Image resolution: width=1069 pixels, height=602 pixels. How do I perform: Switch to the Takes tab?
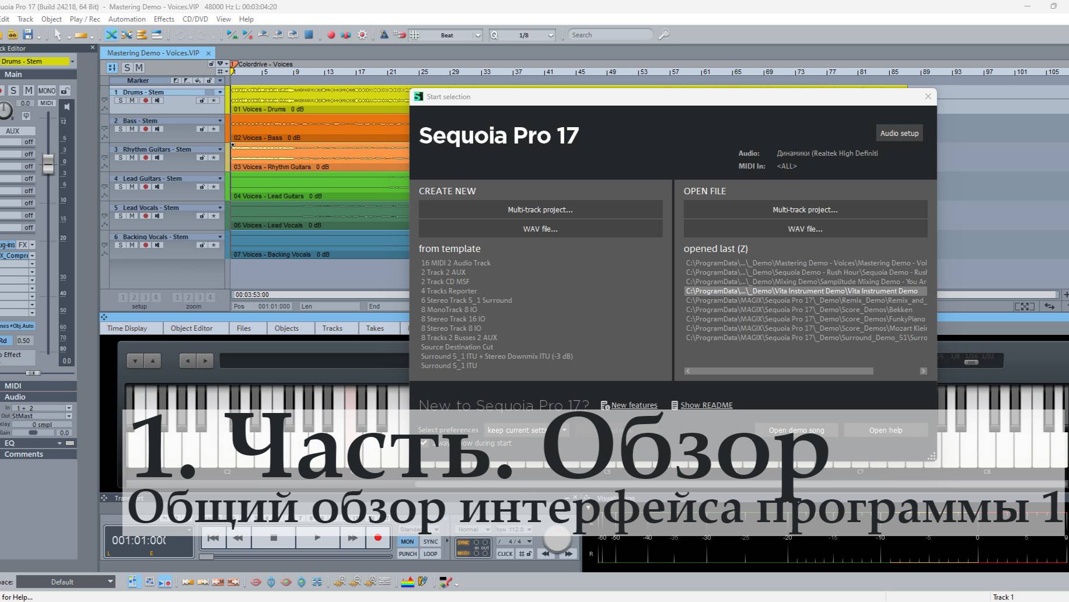[x=375, y=328]
